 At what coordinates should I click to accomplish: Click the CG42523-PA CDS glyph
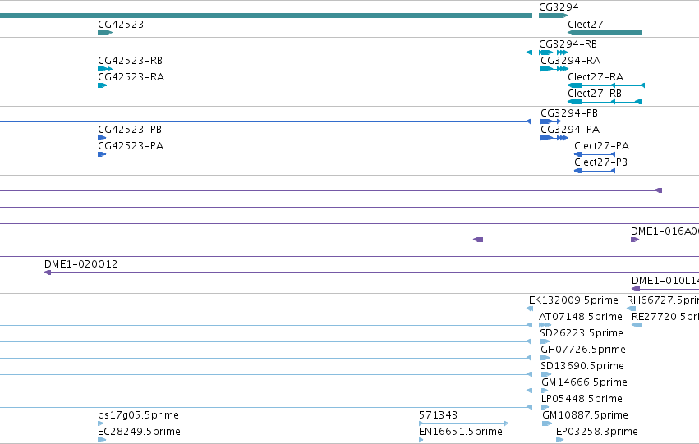click(102, 154)
